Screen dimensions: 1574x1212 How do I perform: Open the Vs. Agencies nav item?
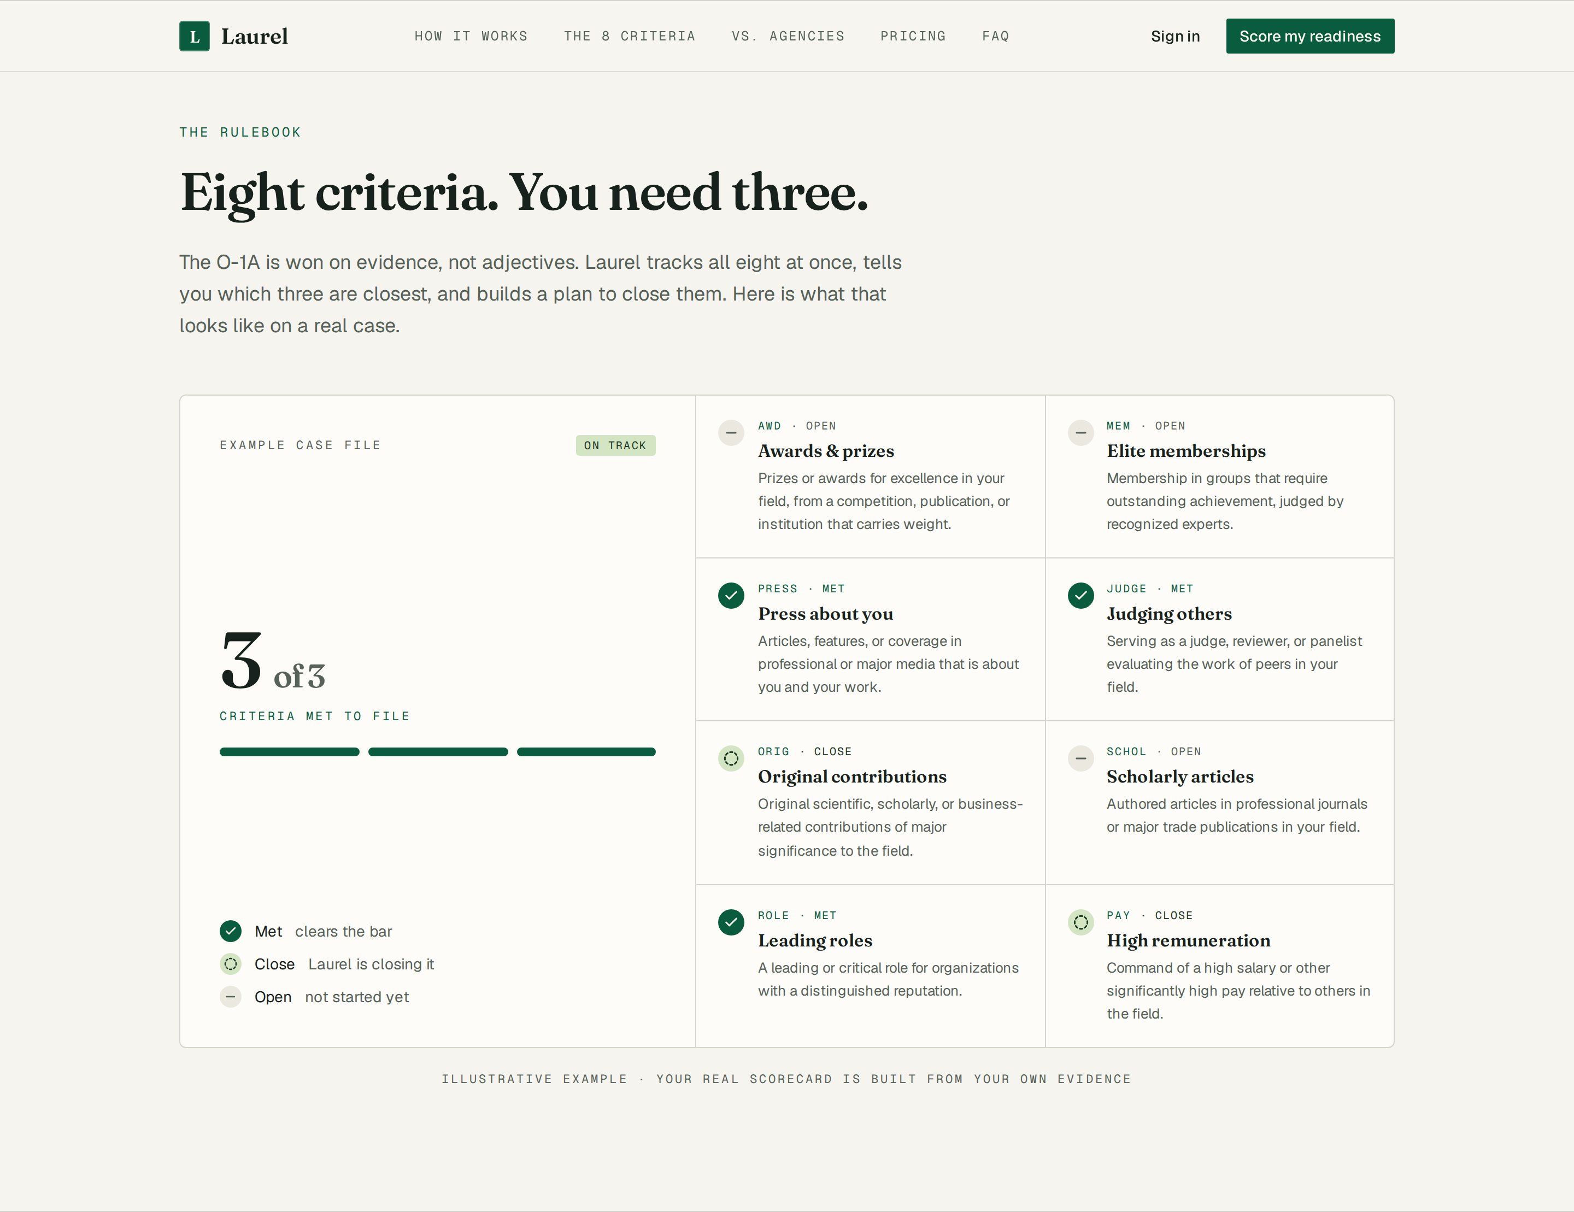point(788,36)
